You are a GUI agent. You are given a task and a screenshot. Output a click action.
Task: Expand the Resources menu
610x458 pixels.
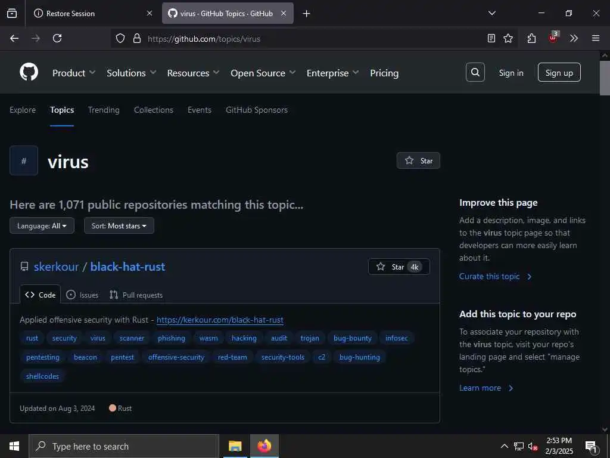coord(194,73)
